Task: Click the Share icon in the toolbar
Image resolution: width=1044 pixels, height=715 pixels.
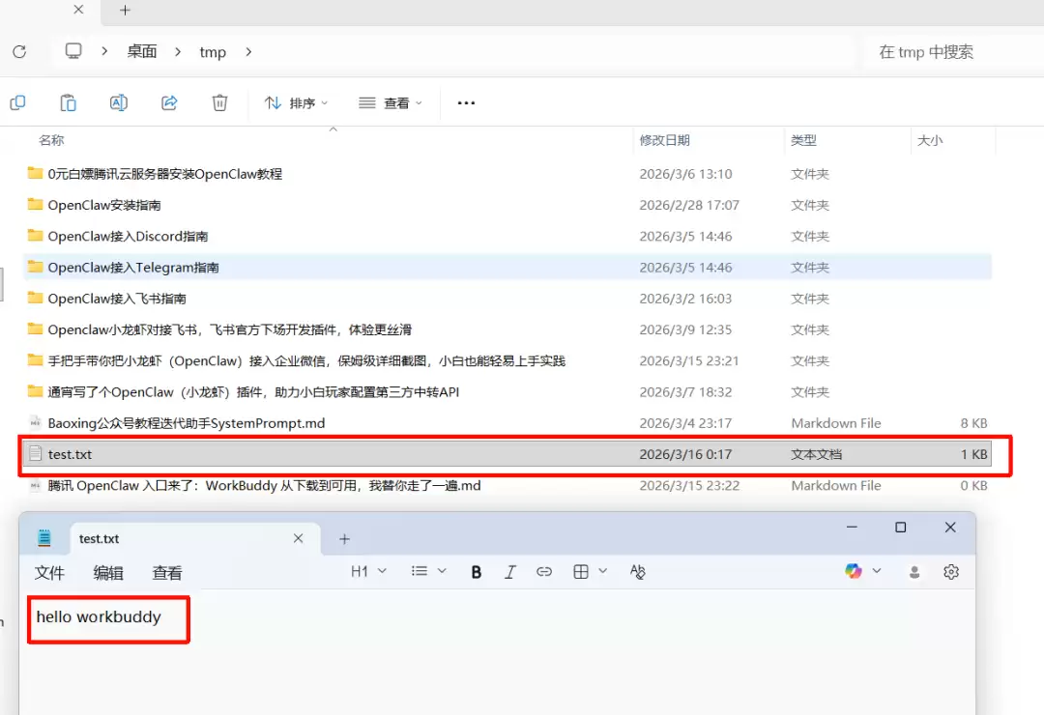Action: [168, 101]
